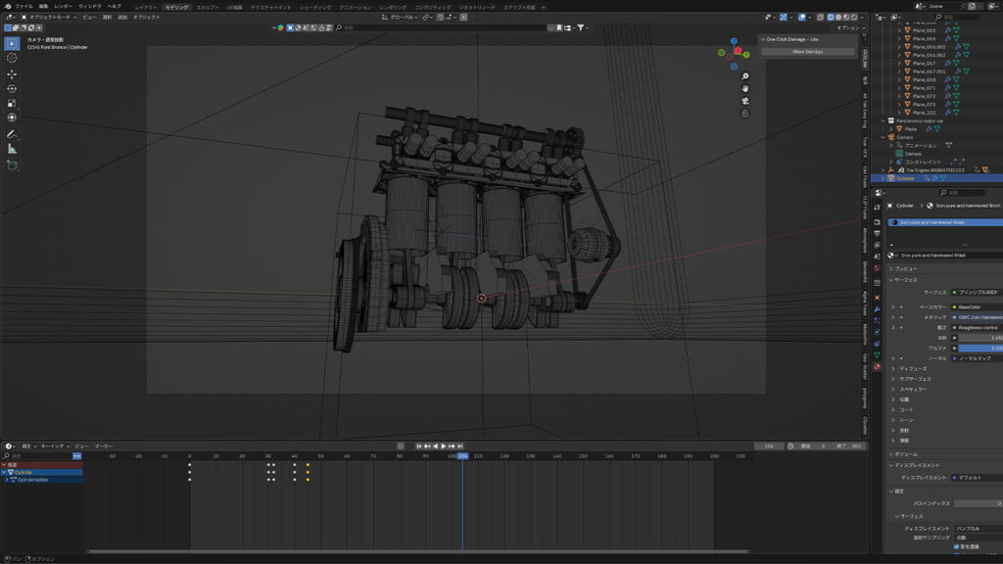
Task: Toggle the auto-keying record button in the timeline
Action: point(401,446)
